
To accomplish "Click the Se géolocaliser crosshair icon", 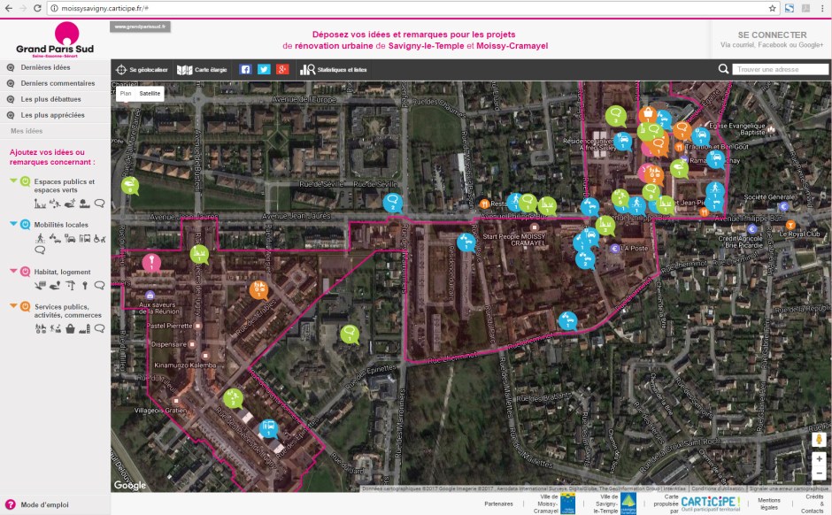I will pyautogui.click(x=122, y=70).
